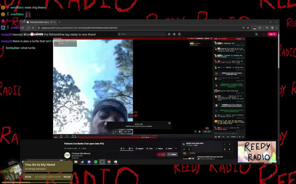The width and height of the screenshot is (296, 184).
Task: Click the red XP progress bar
Action: click(145, 137)
